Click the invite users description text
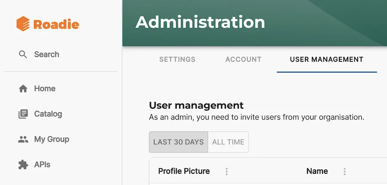 click(257, 117)
